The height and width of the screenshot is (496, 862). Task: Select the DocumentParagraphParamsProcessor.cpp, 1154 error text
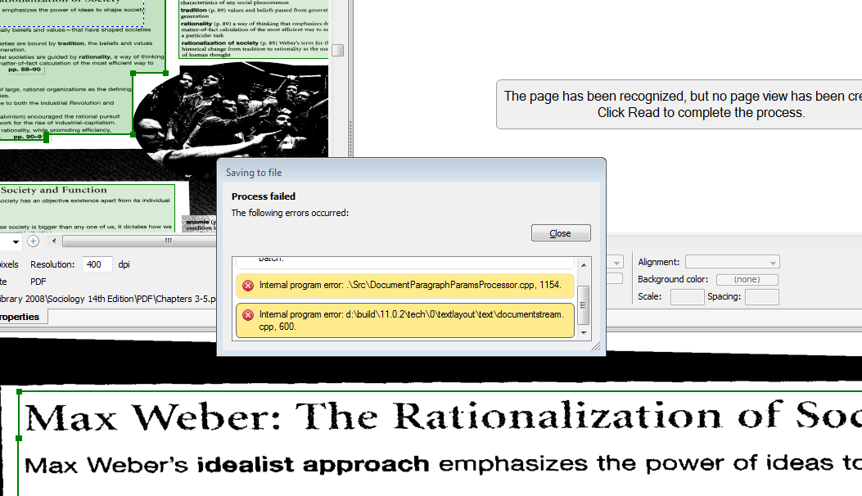pyautogui.click(x=410, y=285)
